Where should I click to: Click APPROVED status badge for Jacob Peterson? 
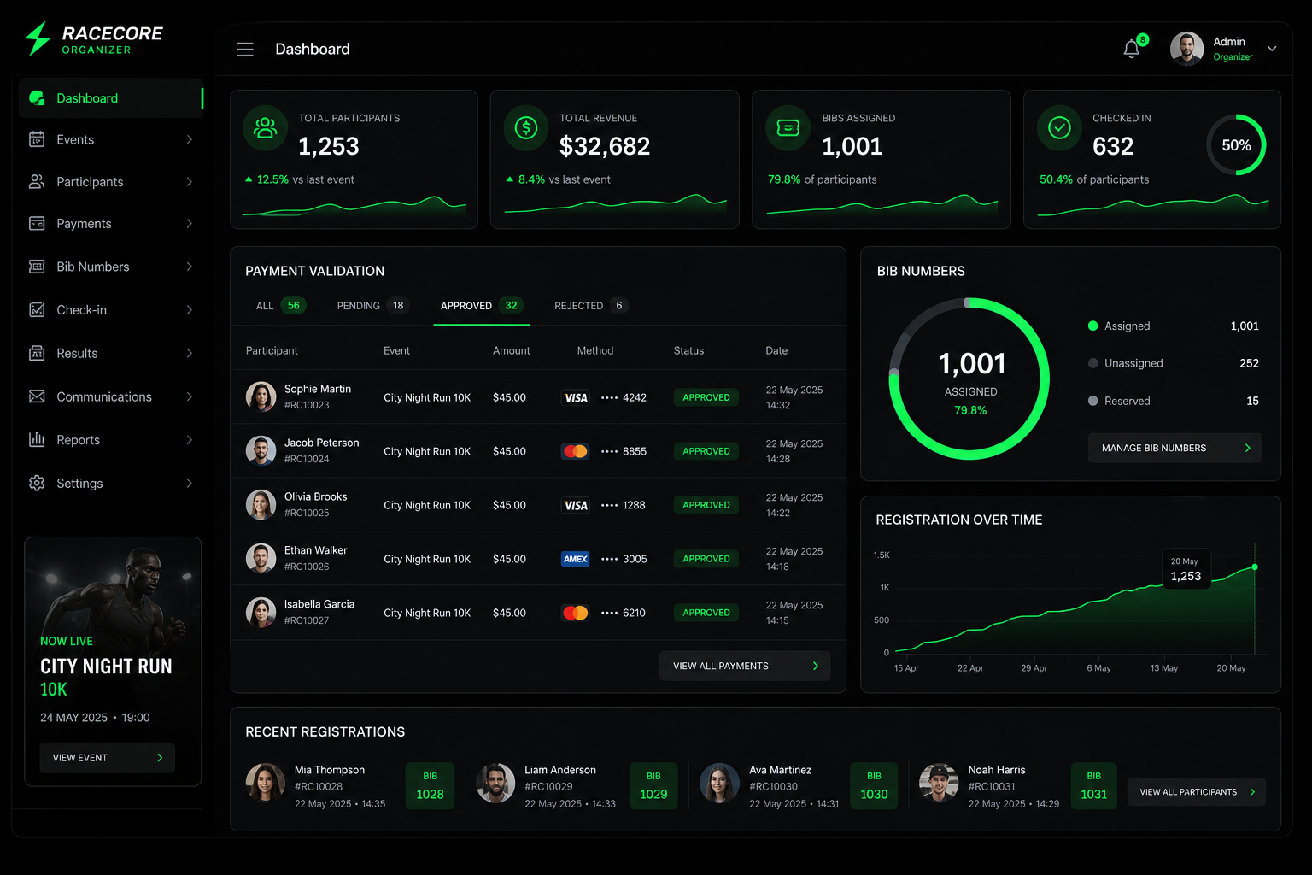pos(706,451)
